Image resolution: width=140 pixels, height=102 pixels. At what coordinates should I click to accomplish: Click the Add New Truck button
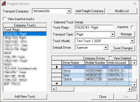25,97
